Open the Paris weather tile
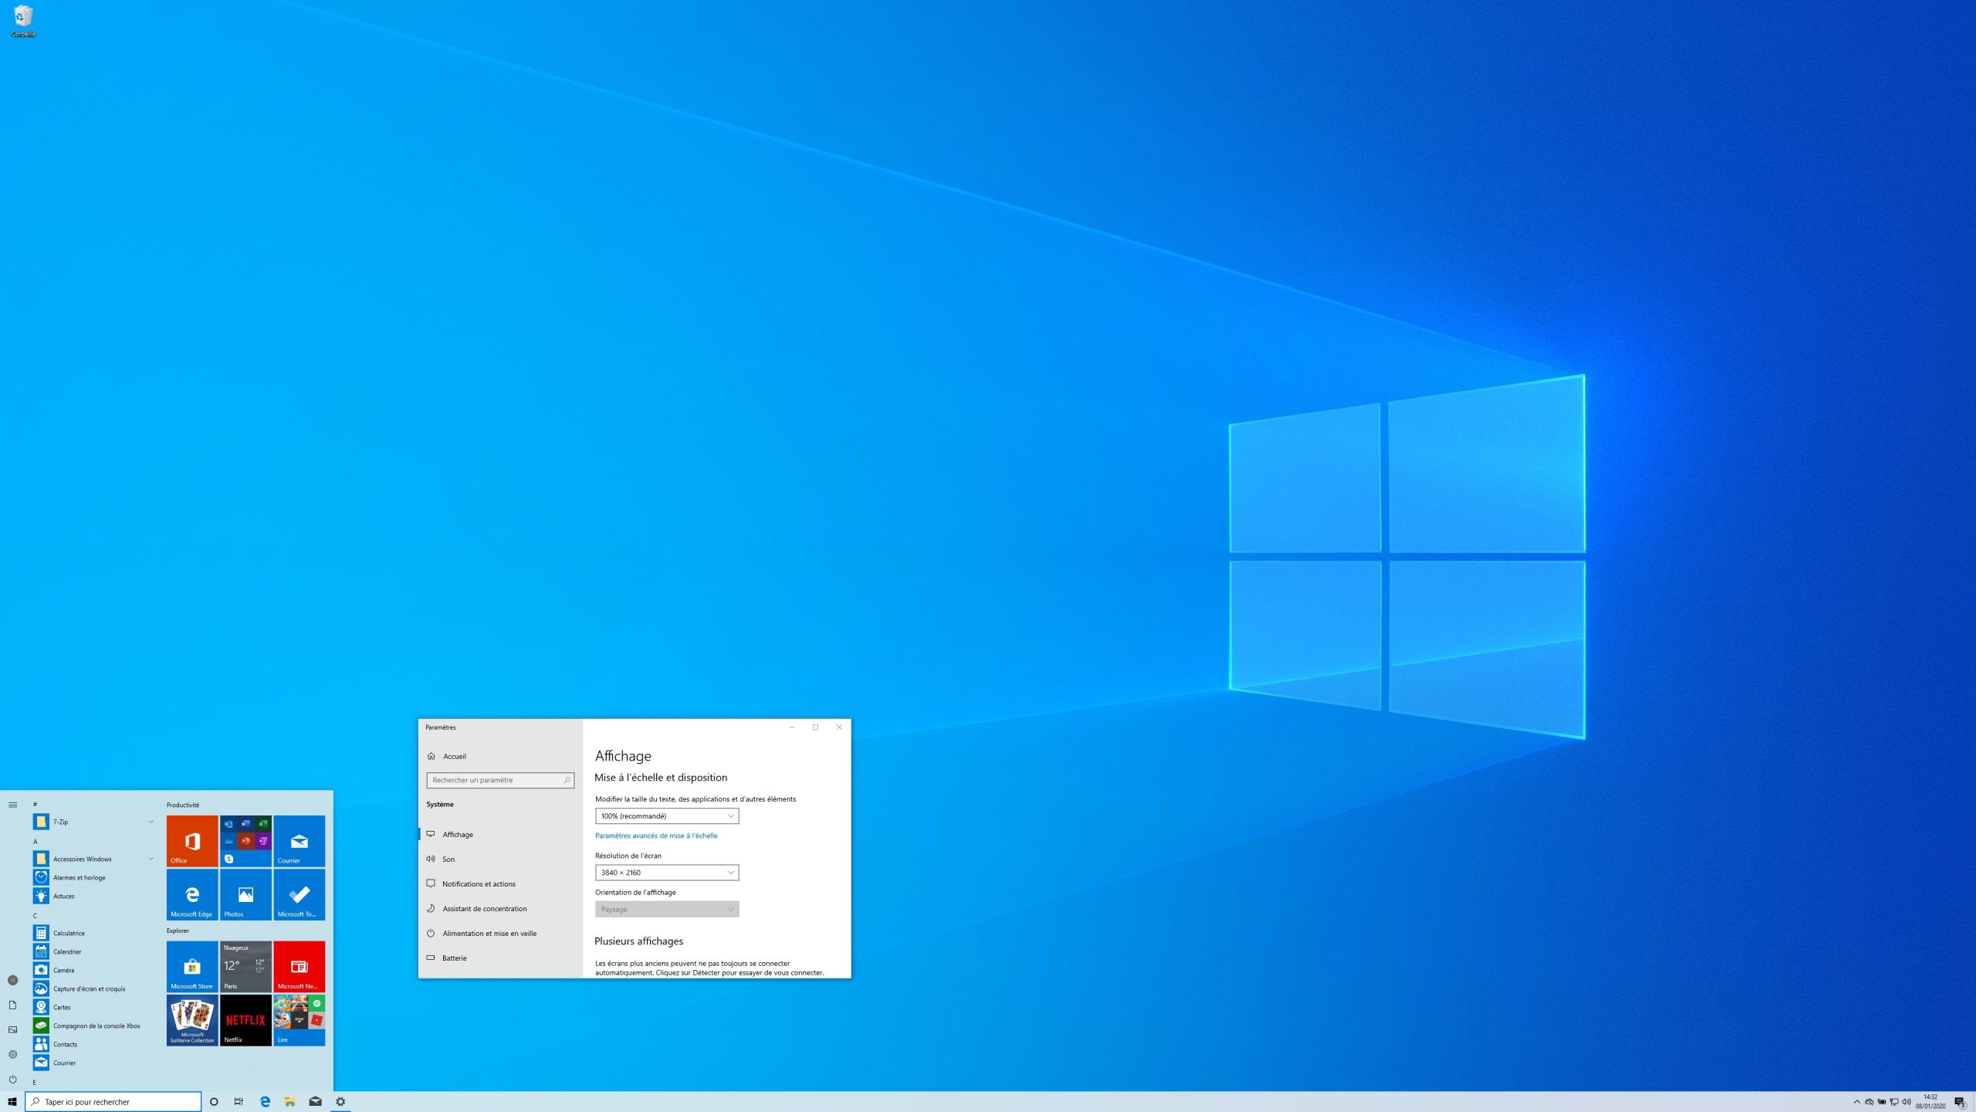This screenshot has height=1112, width=1976. [x=245, y=966]
